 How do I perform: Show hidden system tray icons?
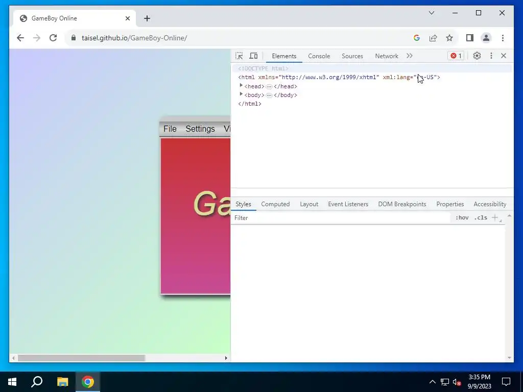pos(432,382)
